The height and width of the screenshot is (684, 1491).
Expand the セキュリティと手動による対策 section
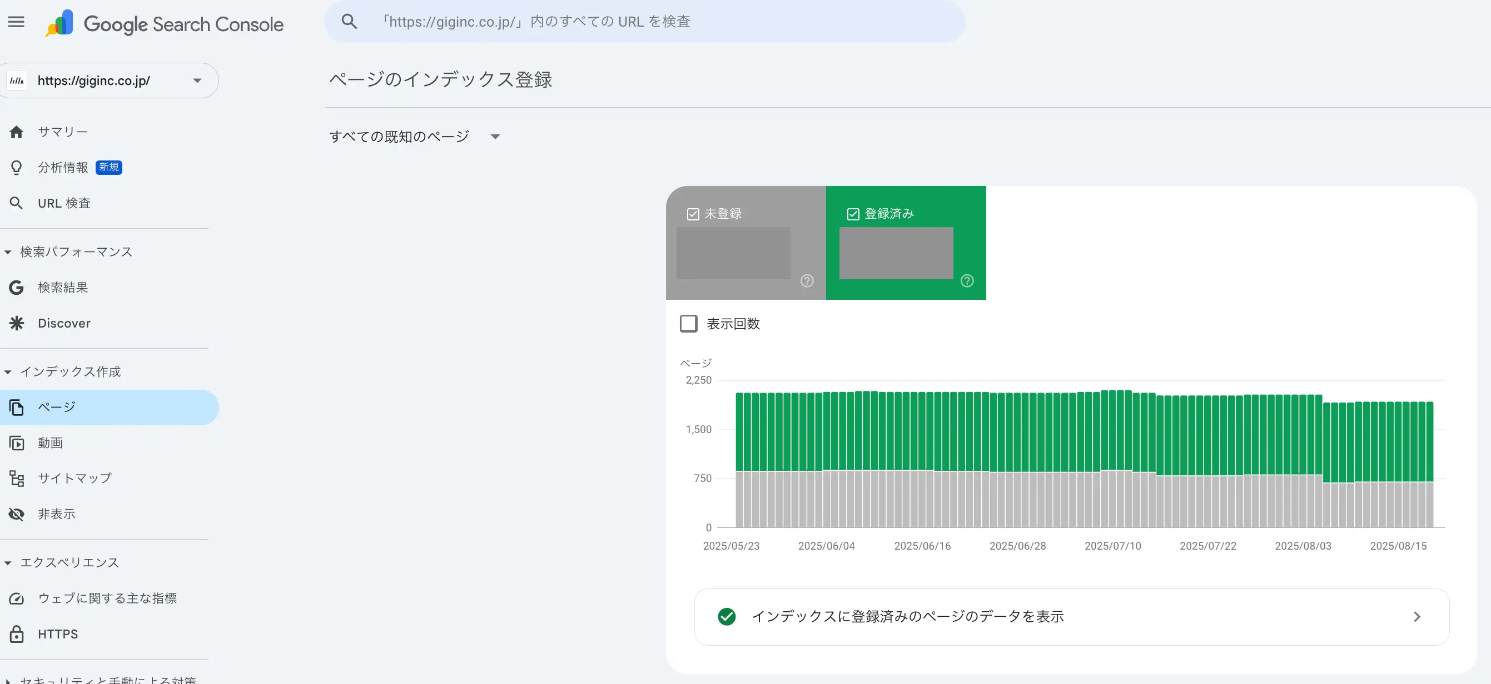click(x=8, y=681)
